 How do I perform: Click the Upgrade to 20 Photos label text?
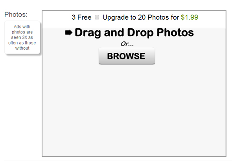tap(141, 17)
